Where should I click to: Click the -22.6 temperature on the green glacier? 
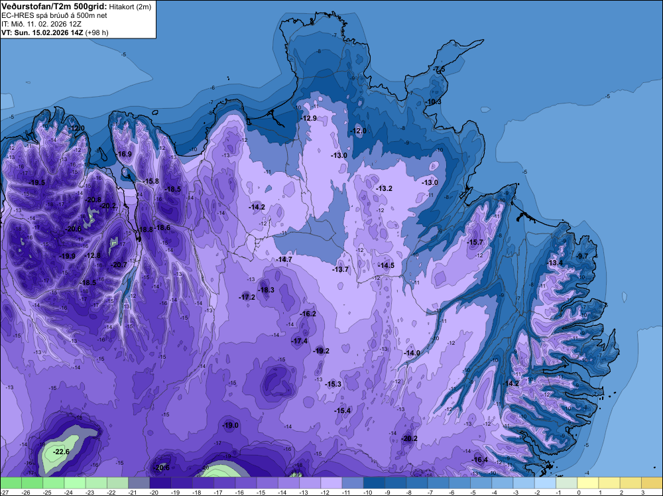click(61, 452)
